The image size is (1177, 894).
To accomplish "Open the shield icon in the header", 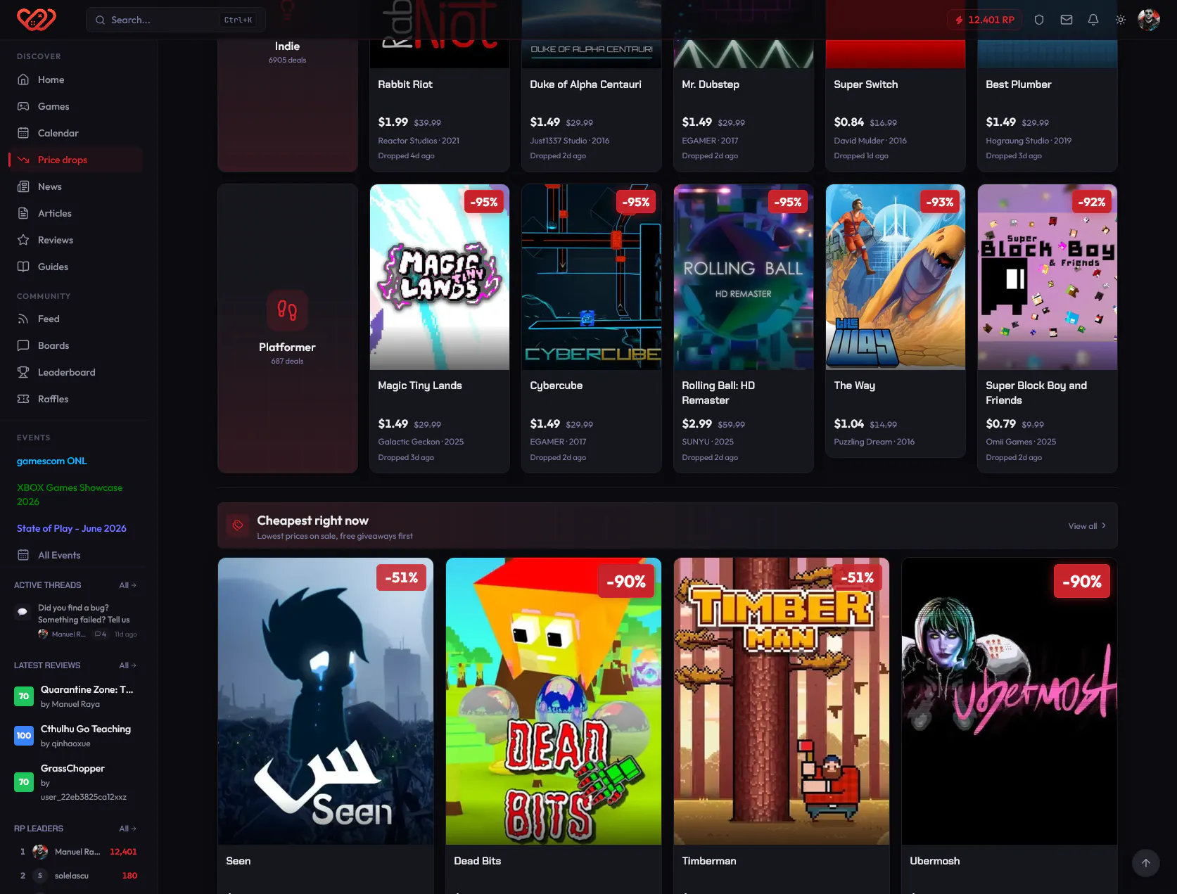I will point(1039,20).
